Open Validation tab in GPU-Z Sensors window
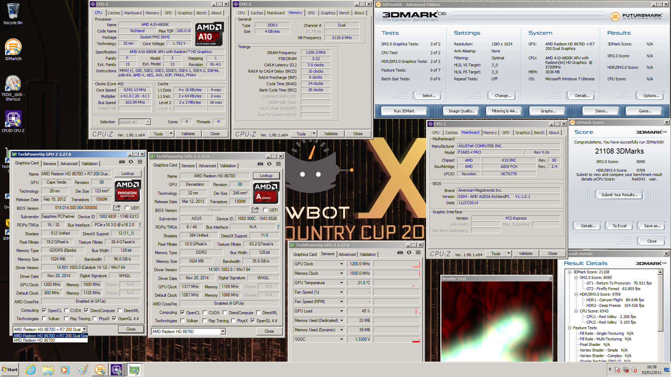Screen dimensions: 671x377 (368, 254)
